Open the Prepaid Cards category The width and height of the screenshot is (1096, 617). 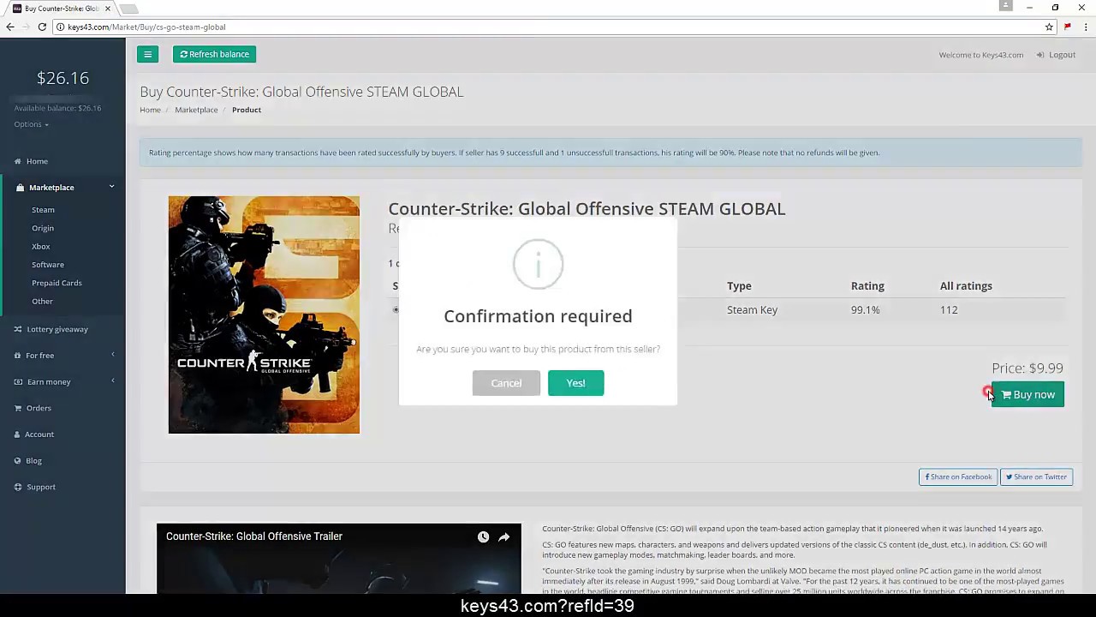(57, 283)
